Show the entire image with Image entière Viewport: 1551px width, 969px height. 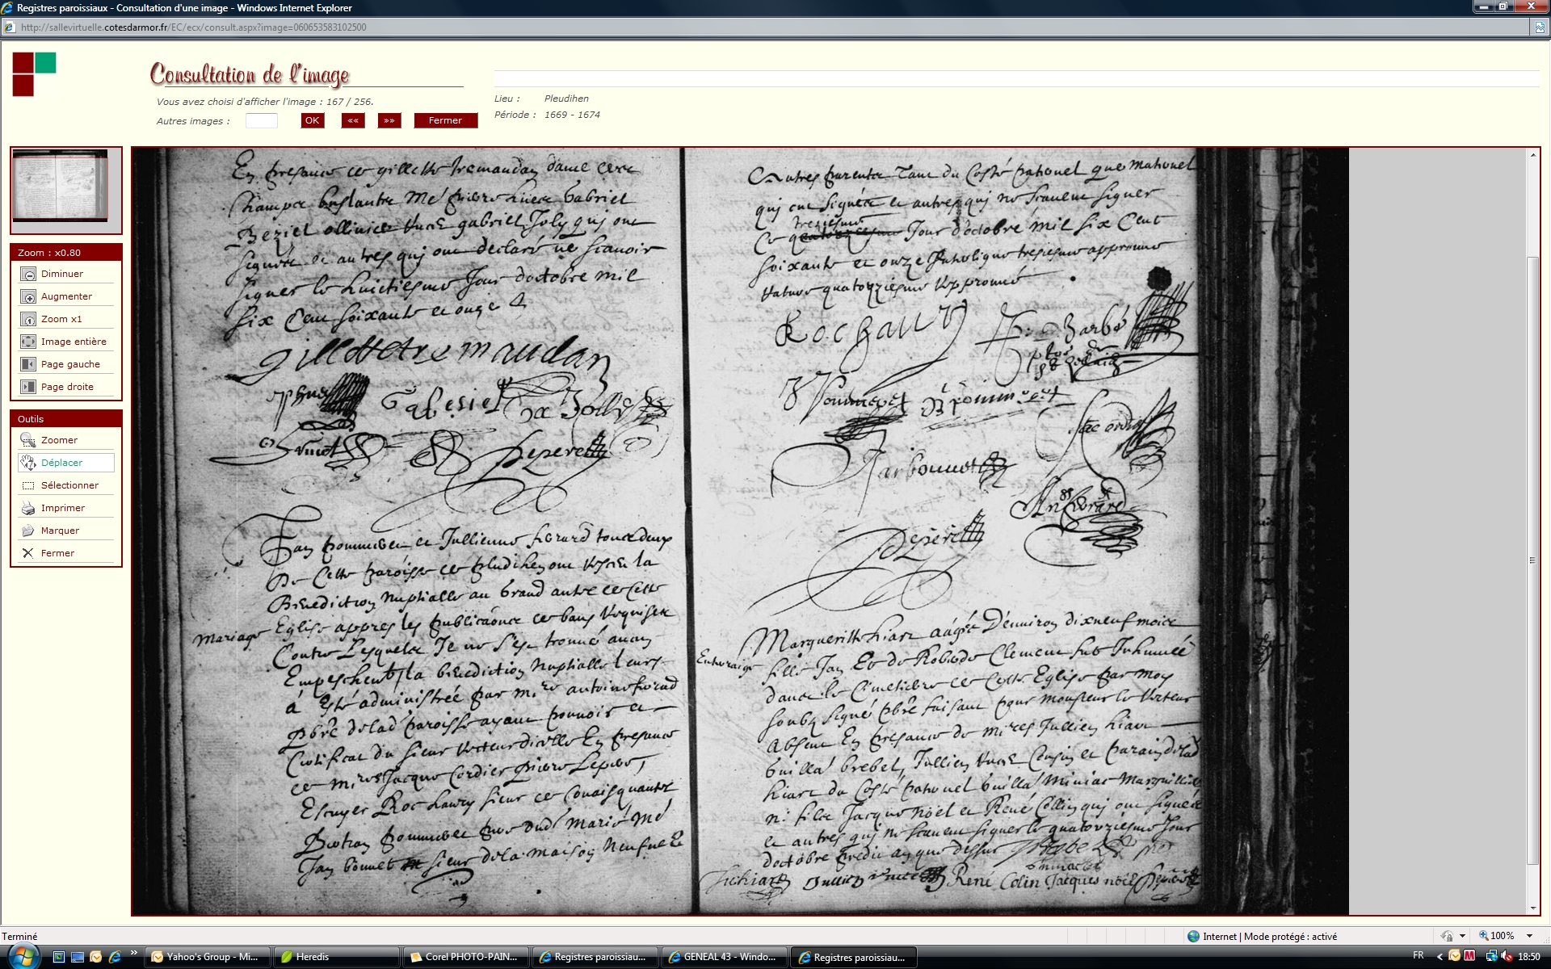[x=28, y=342]
